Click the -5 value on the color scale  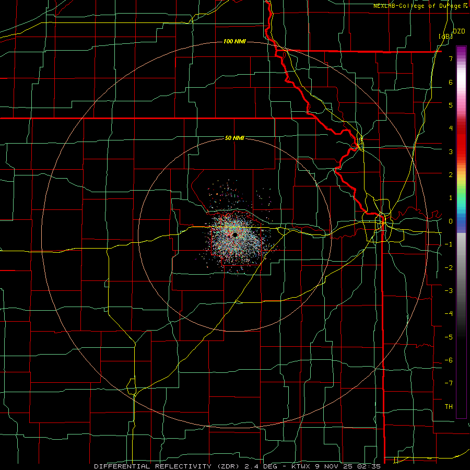(449, 337)
